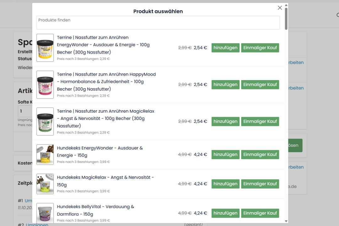Close the Produkt auswählen dialog

tap(280, 8)
